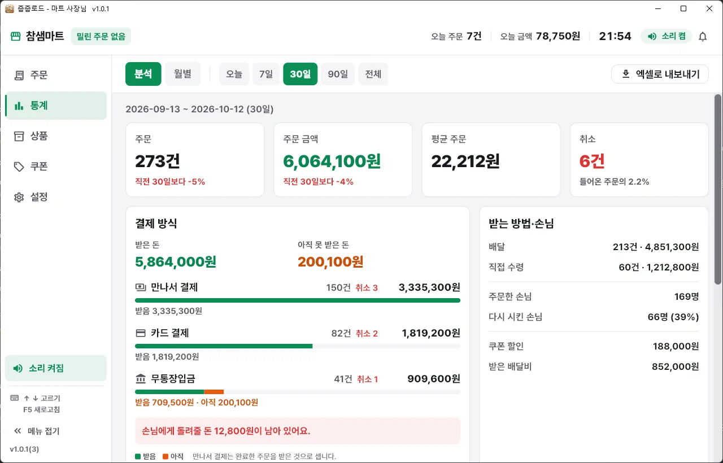Switch to the 월별 view tab
This screenshot has height=463, width=723.
(x=182, y=74)
